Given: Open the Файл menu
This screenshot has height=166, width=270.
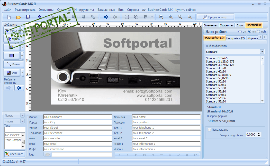Looking at the screenshot, I should click(x=7, y=10).
